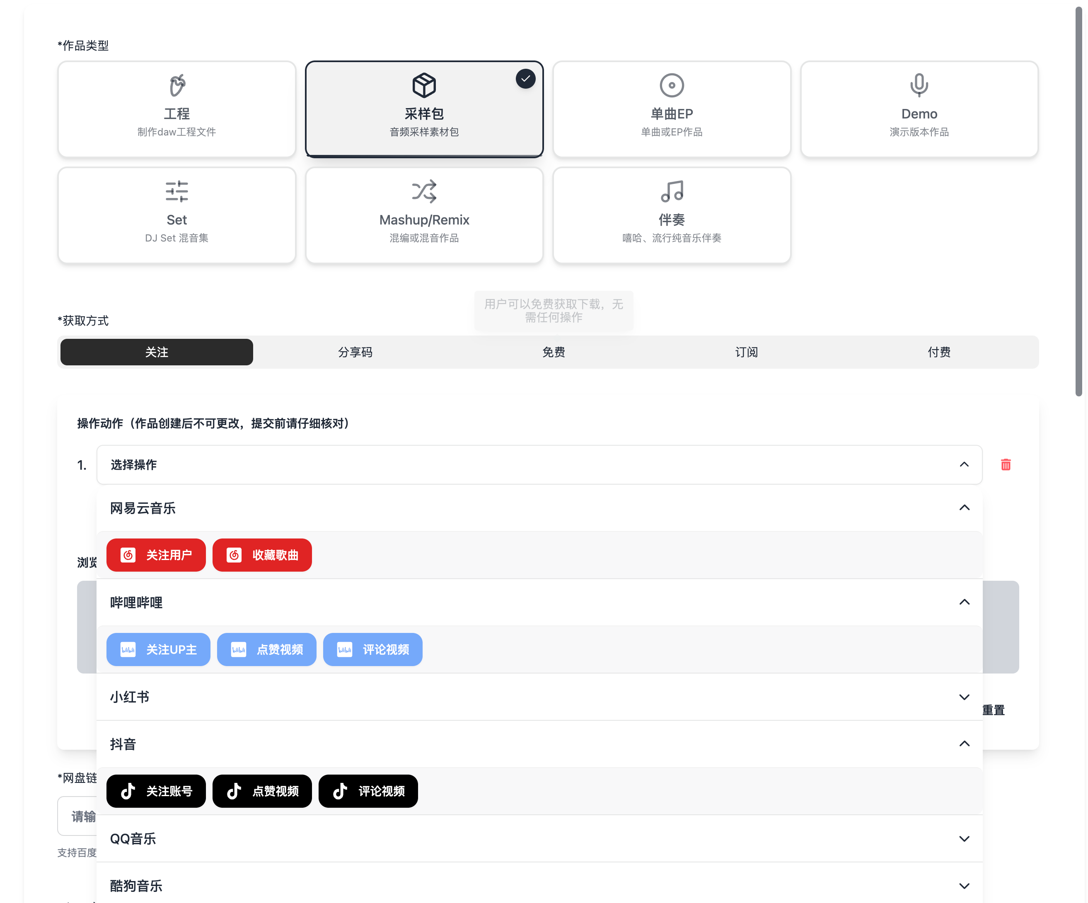Click the red trash icon to delete action 1
This screenshot has height=903, width=1088.
(1006, 465)
